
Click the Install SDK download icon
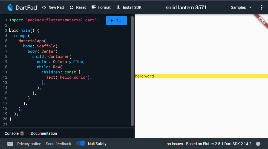[x=118, y=7]
